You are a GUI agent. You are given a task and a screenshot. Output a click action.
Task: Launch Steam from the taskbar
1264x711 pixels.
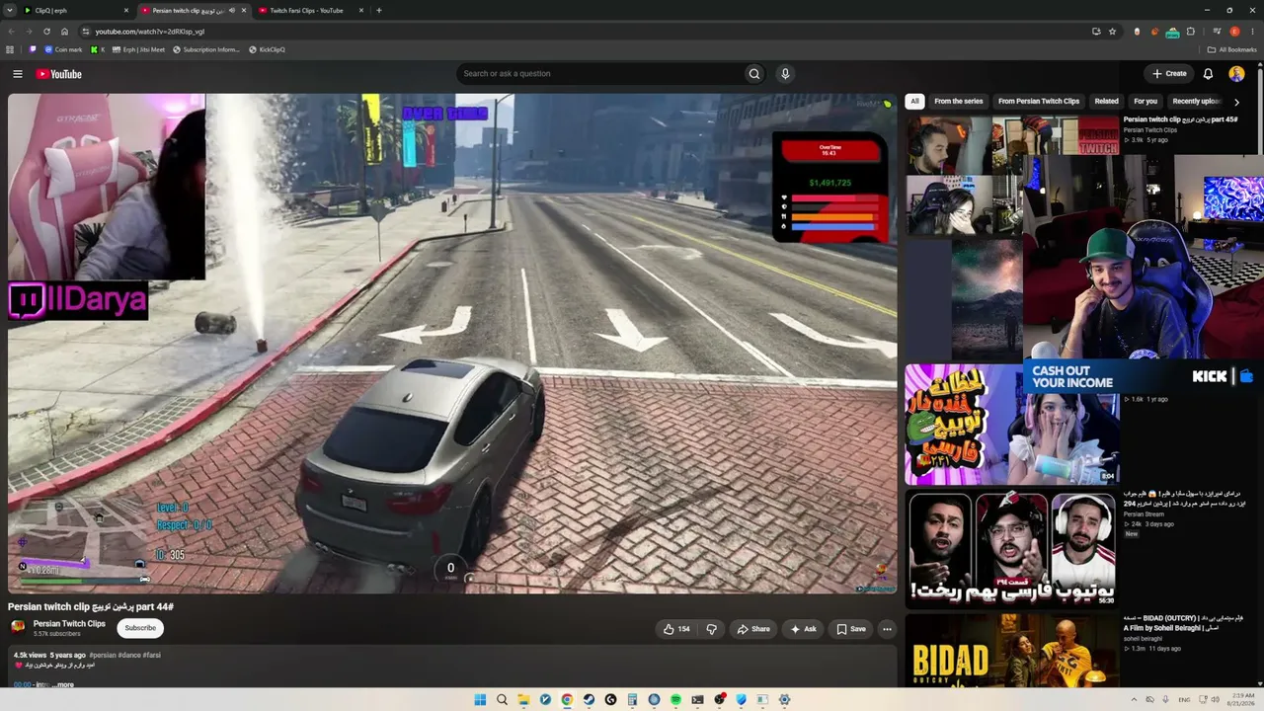tap(589, 700)
